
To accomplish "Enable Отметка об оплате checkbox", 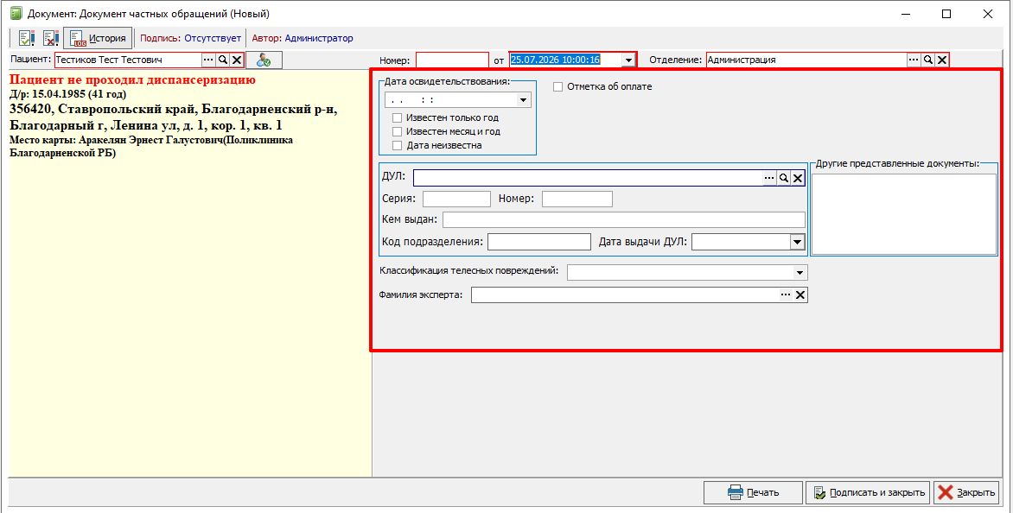I will 558,86.
